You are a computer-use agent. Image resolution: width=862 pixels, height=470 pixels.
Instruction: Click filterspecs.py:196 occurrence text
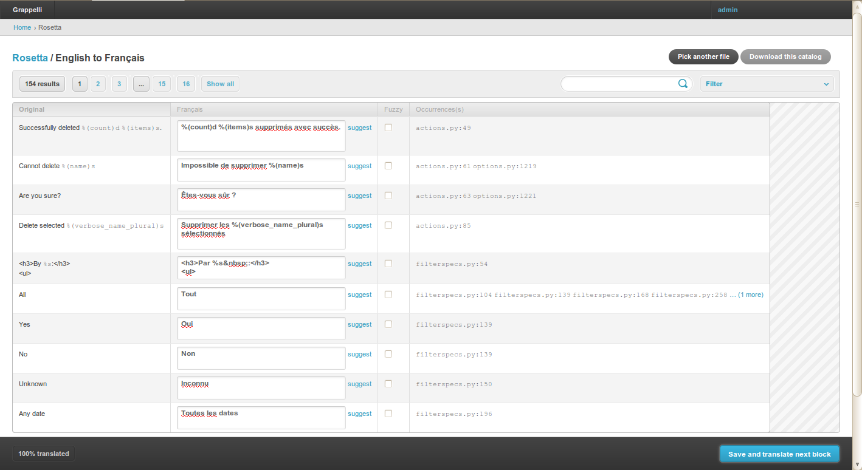pyautogui.click(x=454, y=414)
